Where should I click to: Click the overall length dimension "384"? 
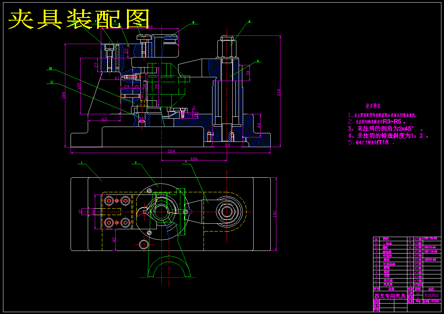pyautogui.click(x=171, y=151)
